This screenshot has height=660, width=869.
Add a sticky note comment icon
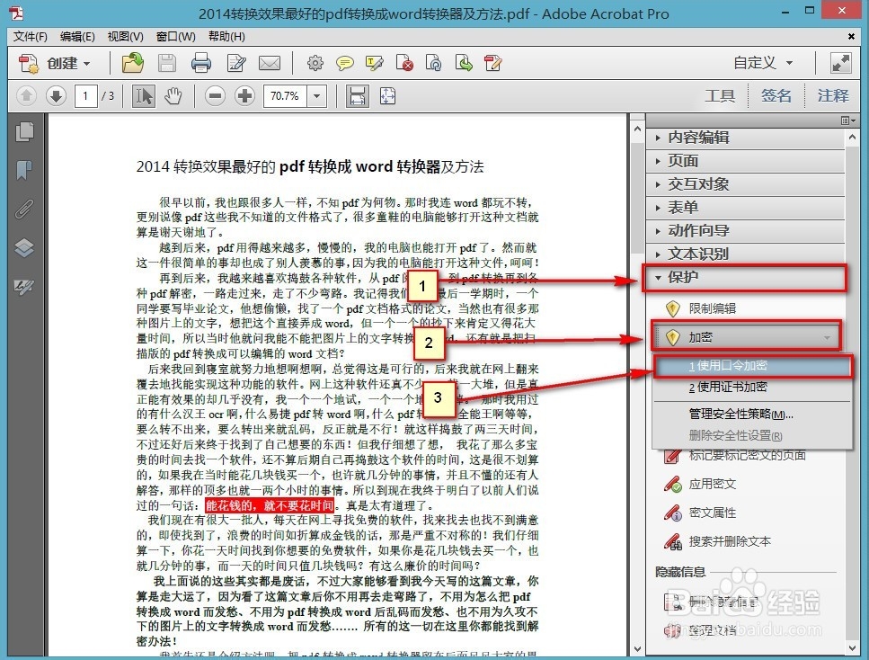[345, 63]
